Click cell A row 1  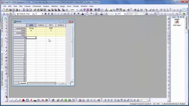click(x=31, y=38)
